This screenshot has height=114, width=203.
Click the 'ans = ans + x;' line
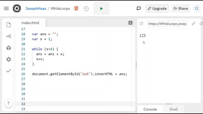pyautogui.click(x=50, y=54)
